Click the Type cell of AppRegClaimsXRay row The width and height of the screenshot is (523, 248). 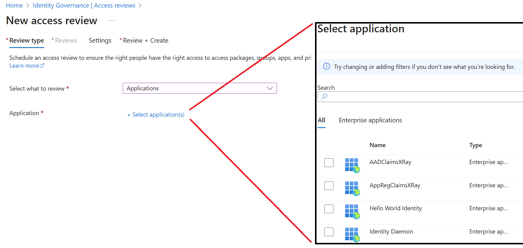point(489,185)
